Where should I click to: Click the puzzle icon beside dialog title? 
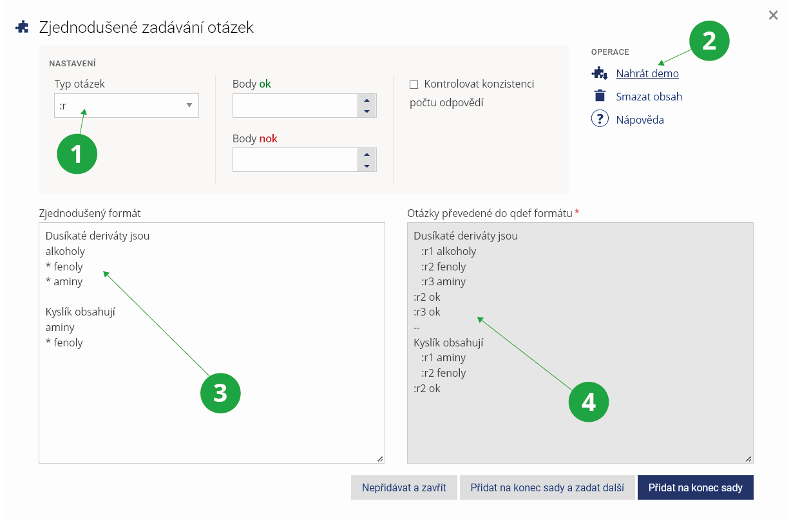click(x=23, y=27)
